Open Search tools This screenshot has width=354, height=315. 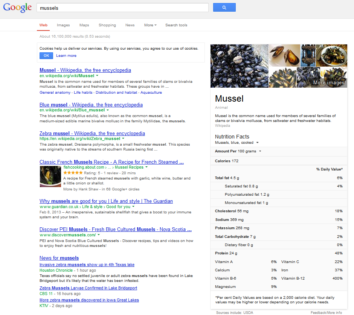click(x=176, y=25)
